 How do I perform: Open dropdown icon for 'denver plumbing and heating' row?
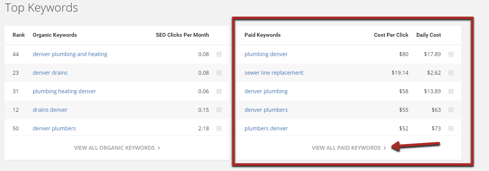click(219, 54)
